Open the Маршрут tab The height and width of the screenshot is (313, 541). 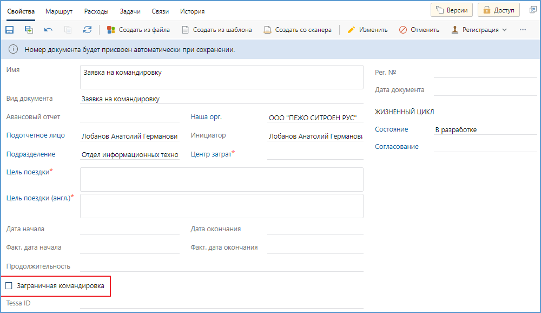coord(59,11)
